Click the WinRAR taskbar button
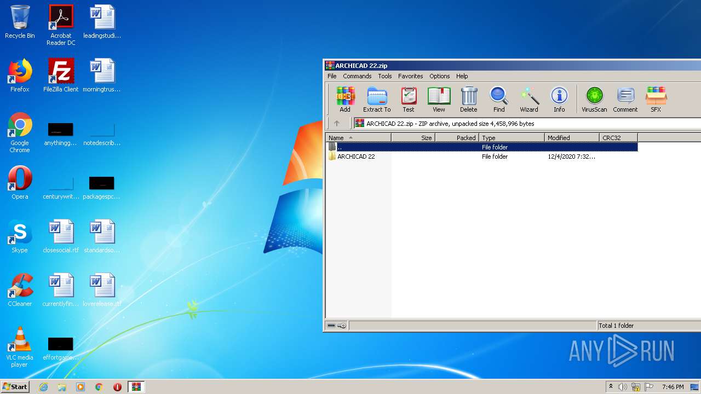Viewport: 701px width, 394px height. [136, 387]
